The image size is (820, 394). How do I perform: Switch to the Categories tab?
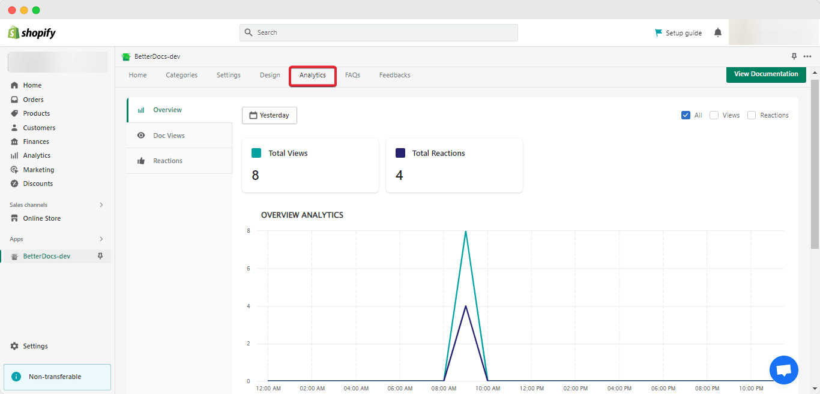click(x=182, y=75)
